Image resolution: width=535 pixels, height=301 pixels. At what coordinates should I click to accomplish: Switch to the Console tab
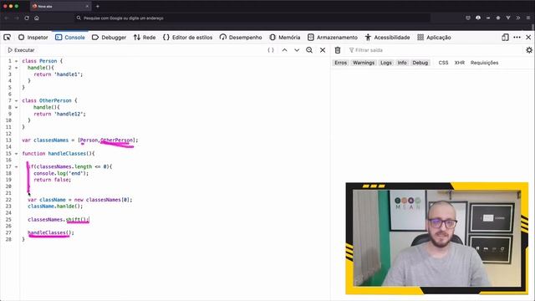click(x=70, y=37)
